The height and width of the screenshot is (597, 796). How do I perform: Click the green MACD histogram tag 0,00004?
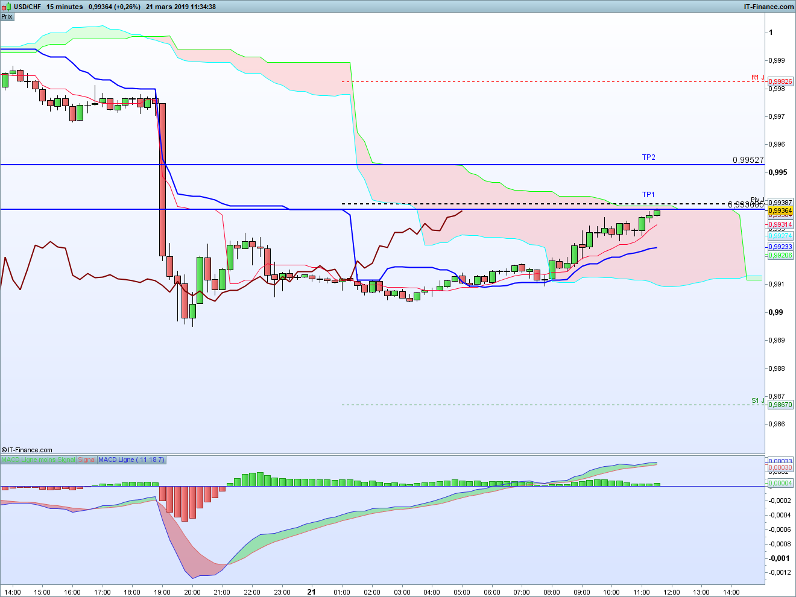780,483
